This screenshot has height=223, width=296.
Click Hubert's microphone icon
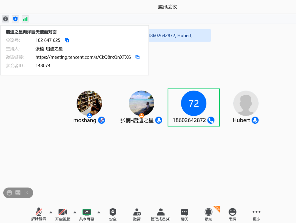point(255,120)
